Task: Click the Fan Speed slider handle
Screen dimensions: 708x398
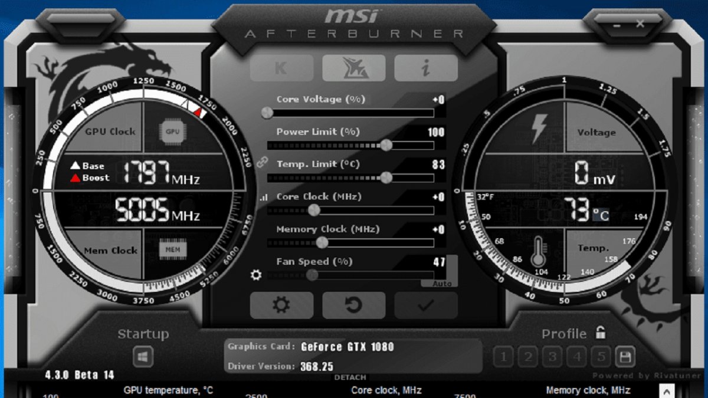Action: click(312, 275)
